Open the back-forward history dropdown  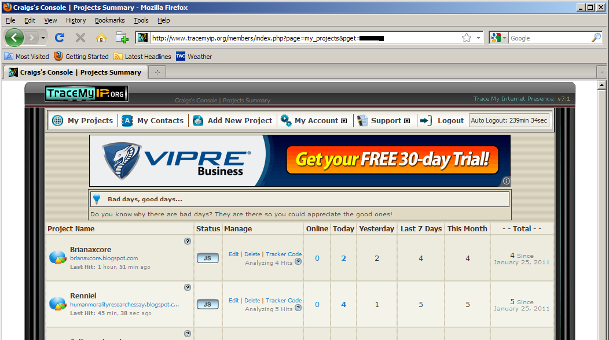[x=43, y=38]
